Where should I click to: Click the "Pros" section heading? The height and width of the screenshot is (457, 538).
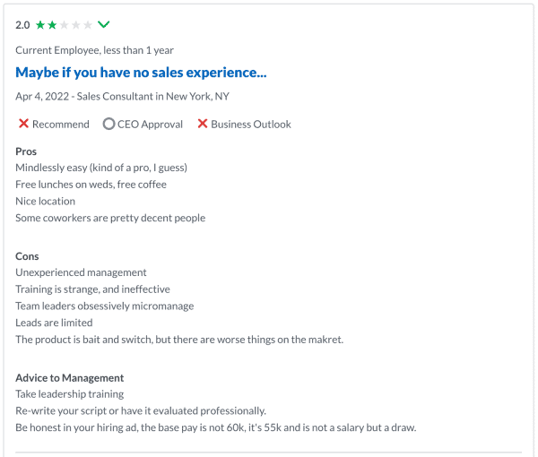pos(26,151)
